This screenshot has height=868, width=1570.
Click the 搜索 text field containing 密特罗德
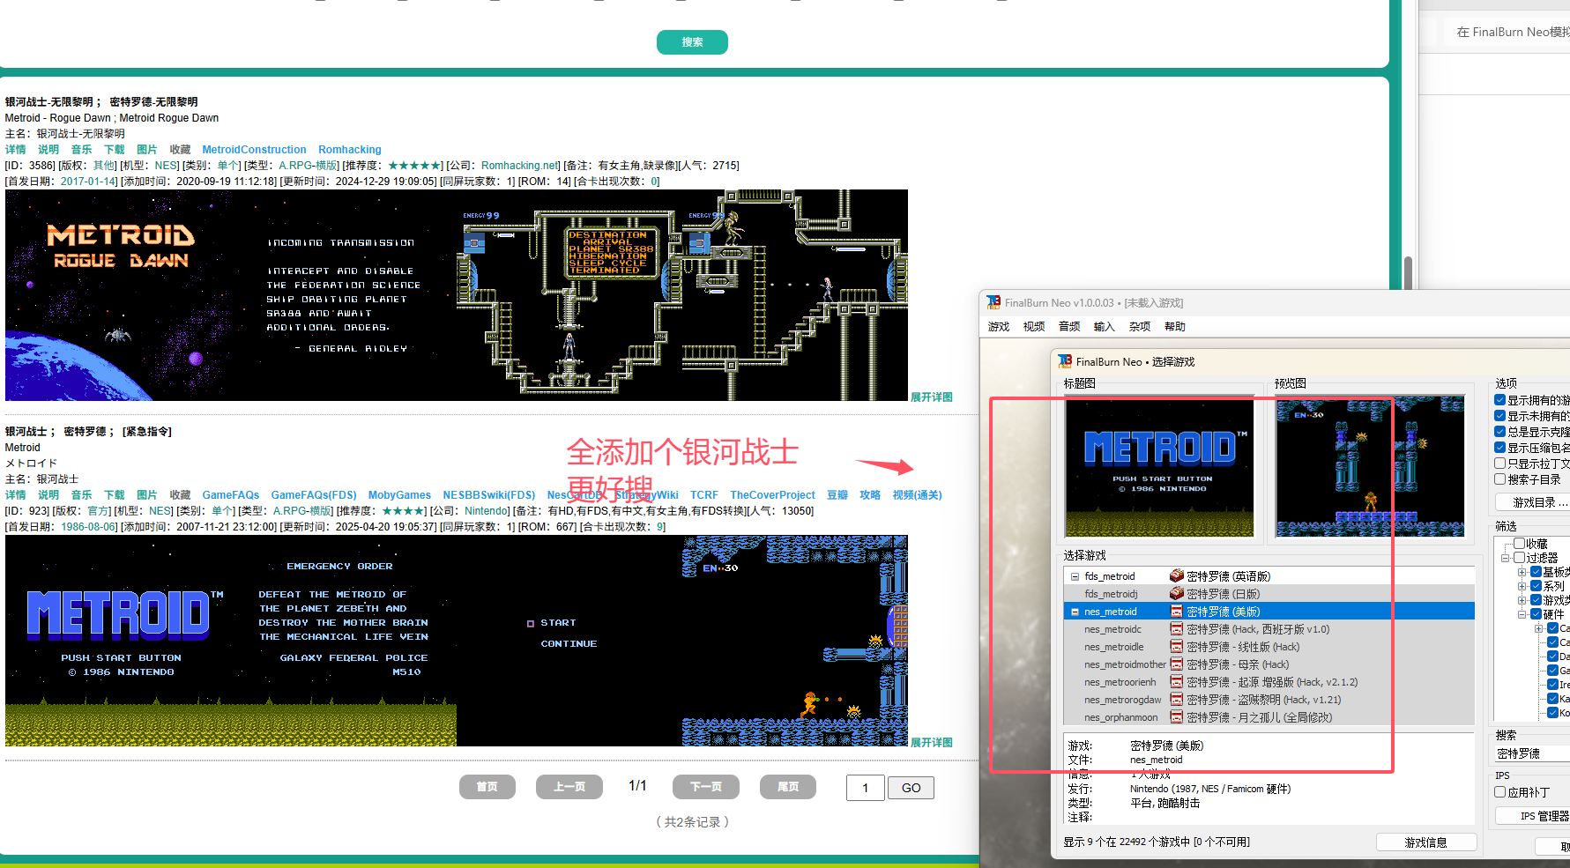pyautogui.click(x=1532, y=753)
